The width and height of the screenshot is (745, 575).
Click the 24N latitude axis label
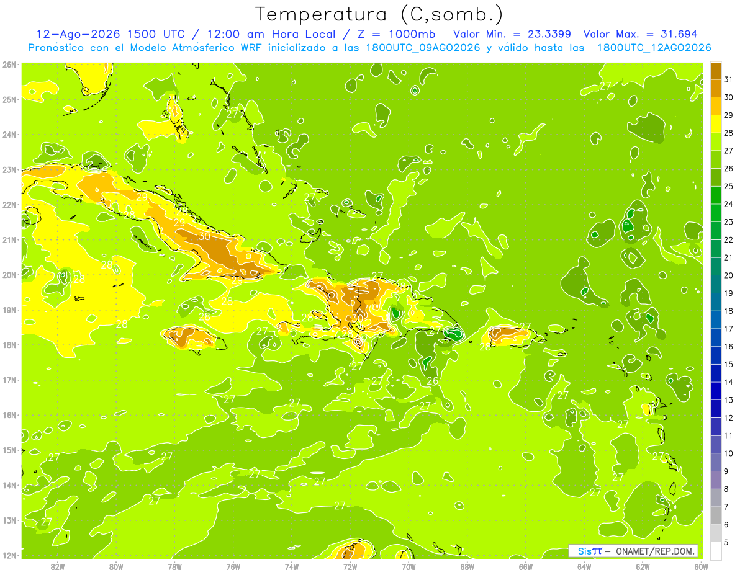(x=9, y=134)
